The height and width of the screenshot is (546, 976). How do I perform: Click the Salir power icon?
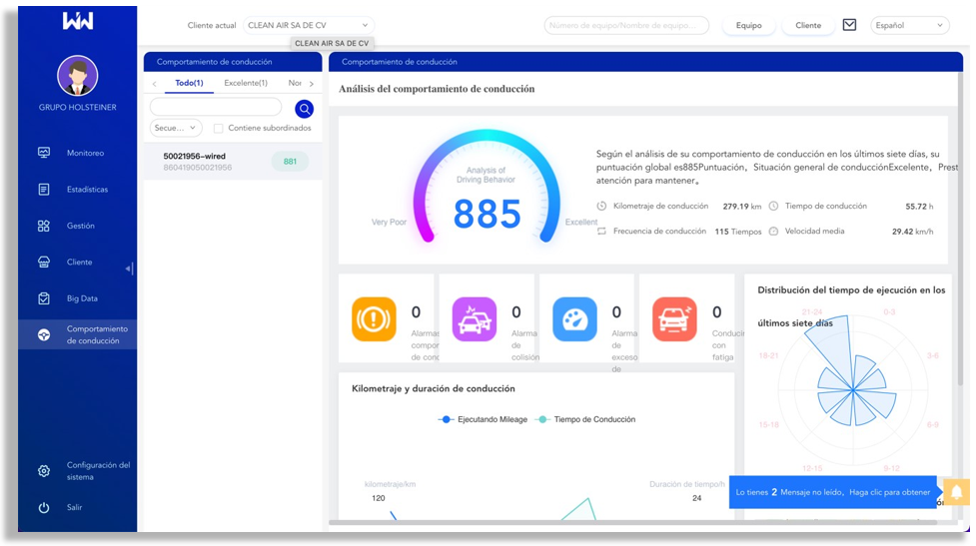(44, 508)
